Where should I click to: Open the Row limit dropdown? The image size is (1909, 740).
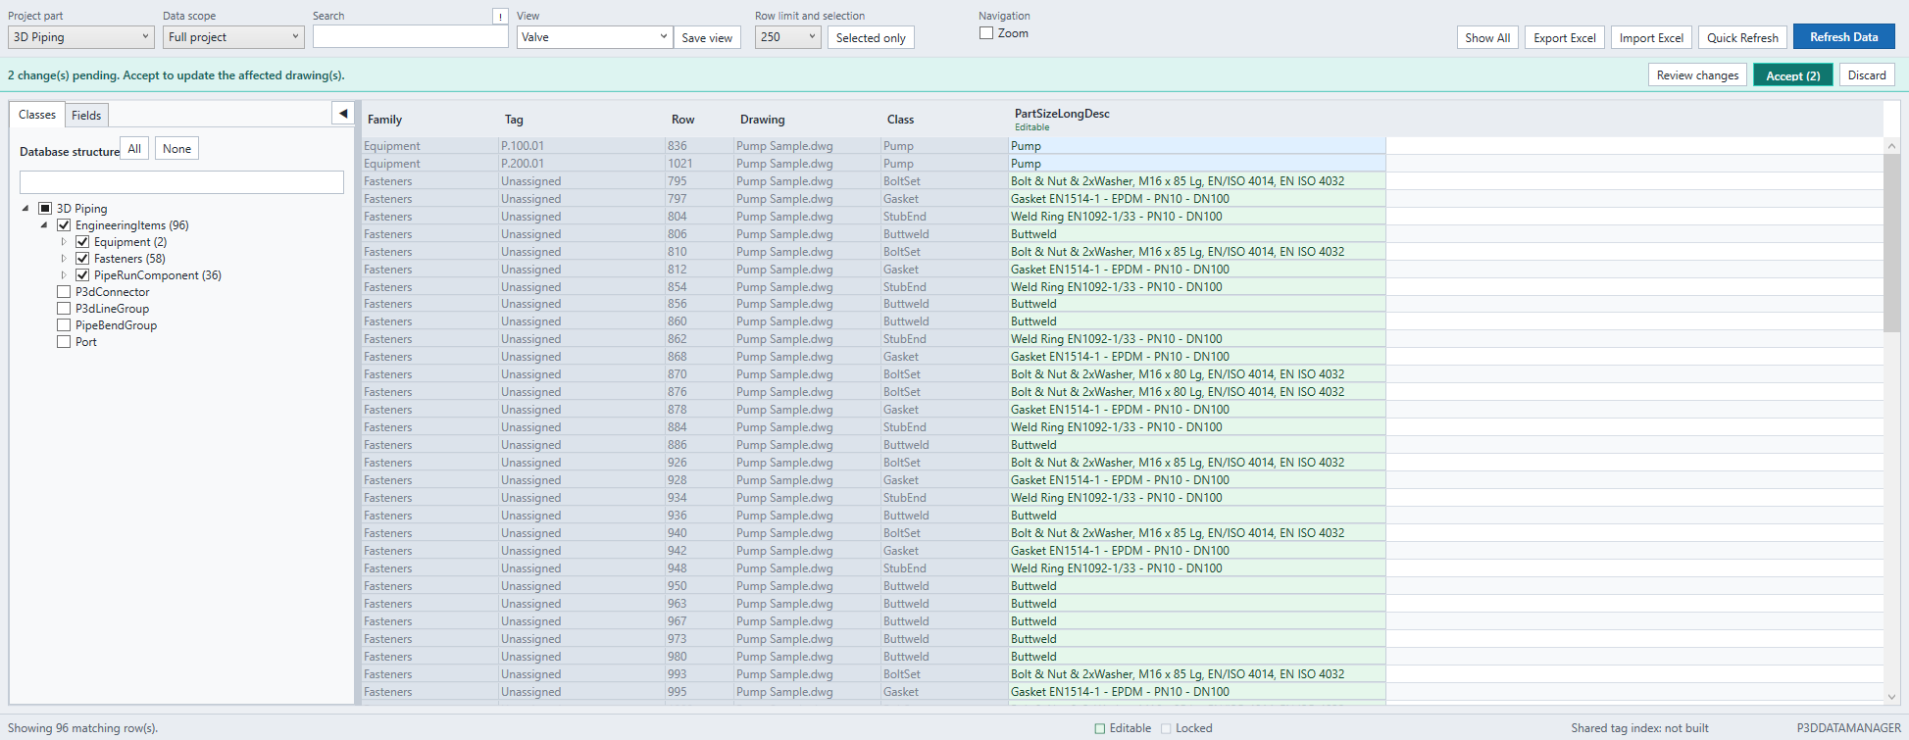click(788, 37)
